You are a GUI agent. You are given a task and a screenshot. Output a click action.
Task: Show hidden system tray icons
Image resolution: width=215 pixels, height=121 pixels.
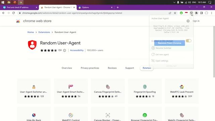tap(174, 2)
